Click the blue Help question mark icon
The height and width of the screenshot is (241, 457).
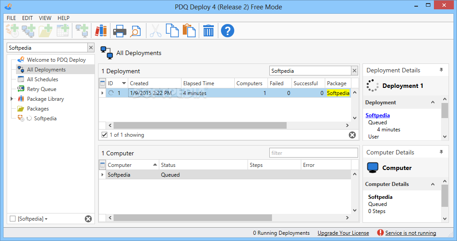(x=228, y=31)
